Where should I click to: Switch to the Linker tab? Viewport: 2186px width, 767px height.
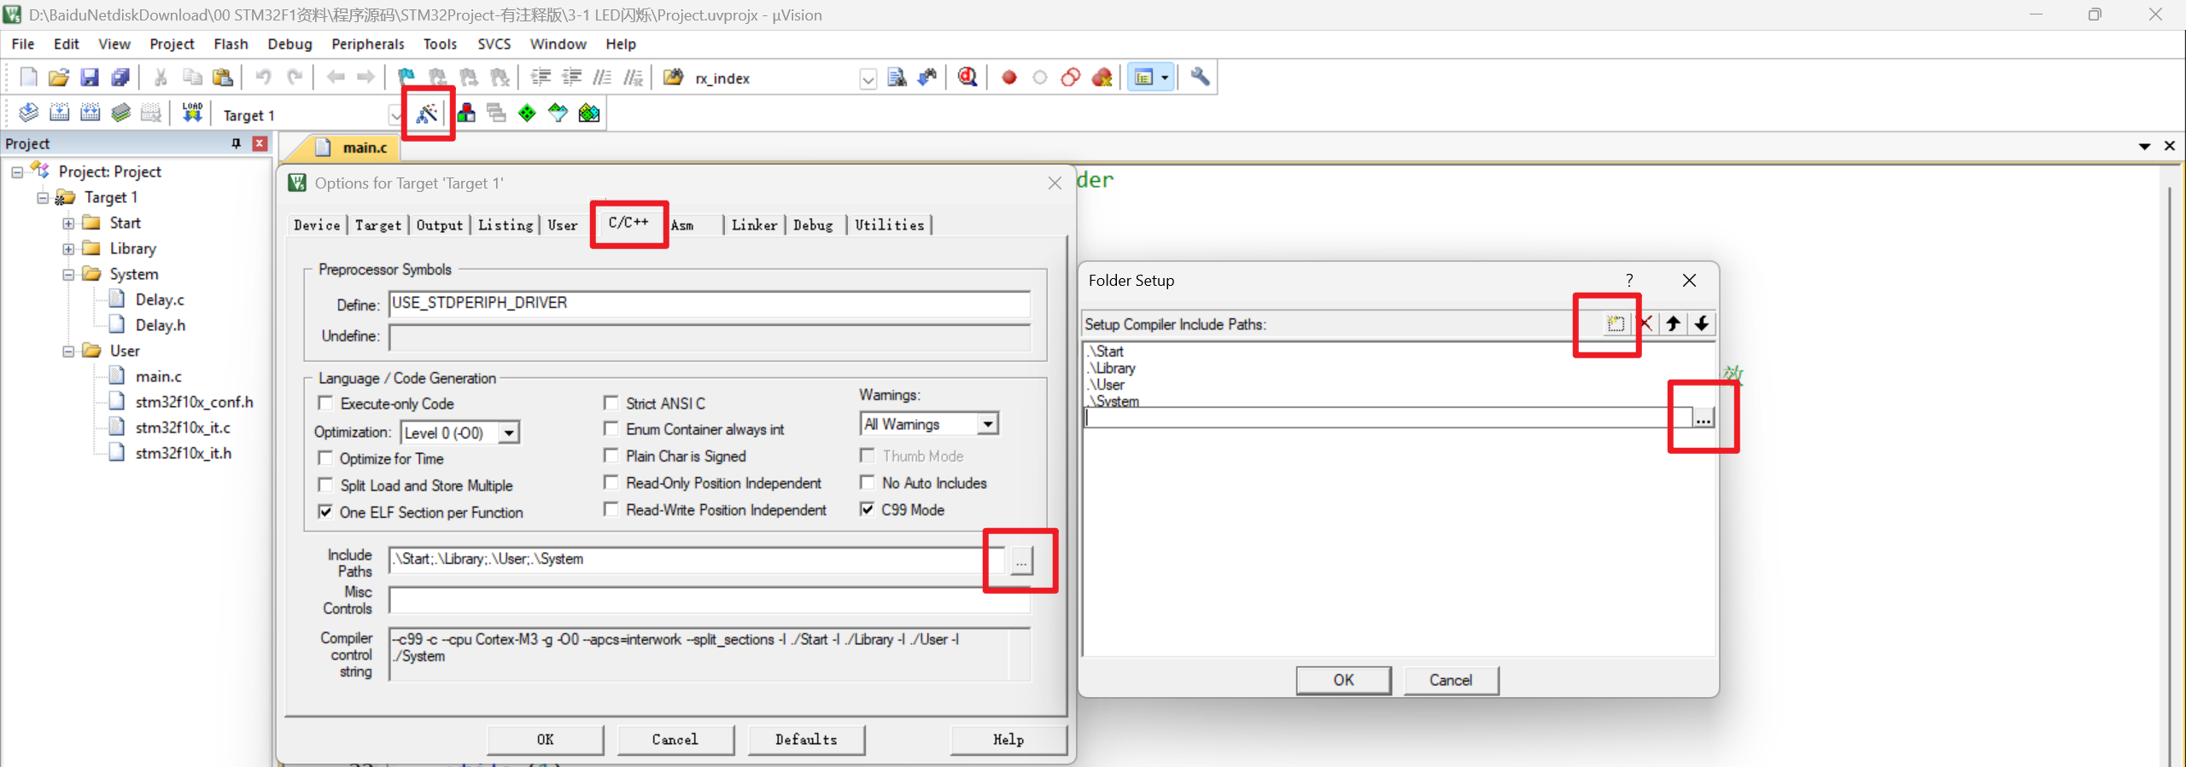[x=754, y=224]
